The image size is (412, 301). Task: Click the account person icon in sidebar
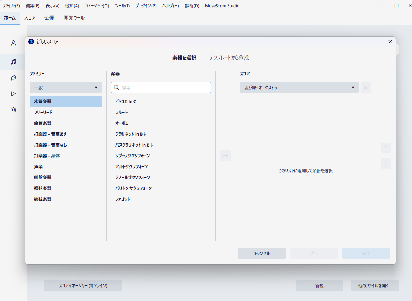tap(13, 43)
